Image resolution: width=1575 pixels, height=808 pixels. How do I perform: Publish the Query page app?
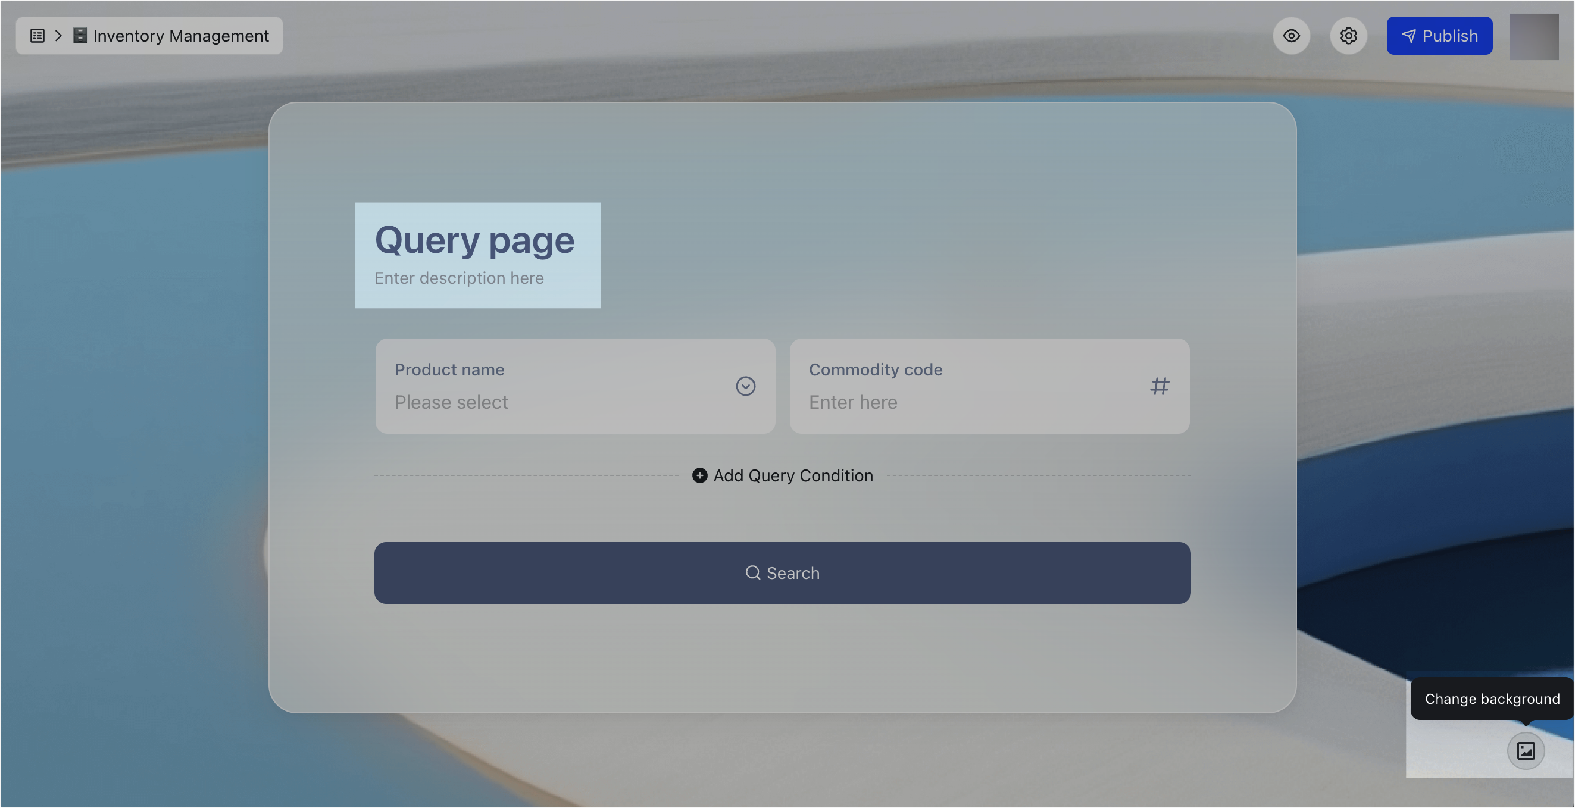click(x=1439, y=36)
